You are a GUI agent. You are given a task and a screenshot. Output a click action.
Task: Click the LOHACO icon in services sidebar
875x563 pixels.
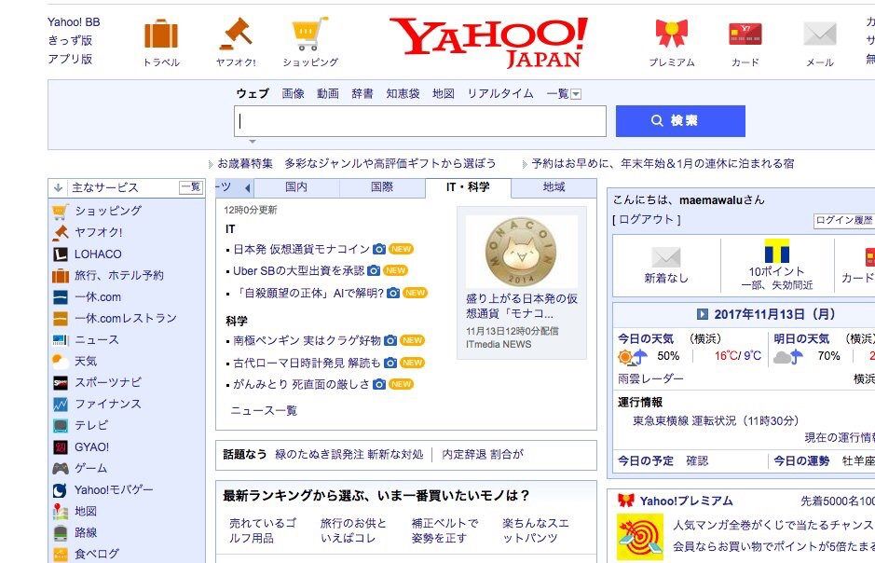(x=61, y=254)
